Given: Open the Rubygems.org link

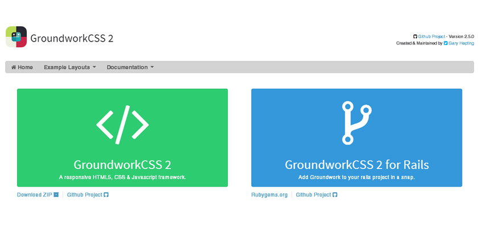Looking at the screenshot, I should click(x=269, y=195).
